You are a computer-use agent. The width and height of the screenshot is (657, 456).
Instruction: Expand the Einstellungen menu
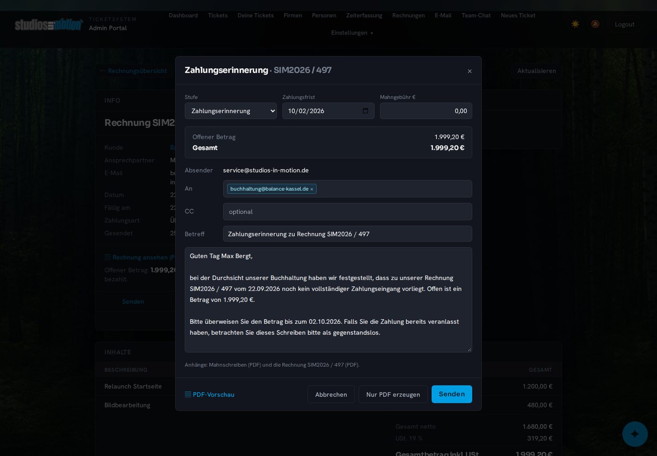click(x=352, y=33)
